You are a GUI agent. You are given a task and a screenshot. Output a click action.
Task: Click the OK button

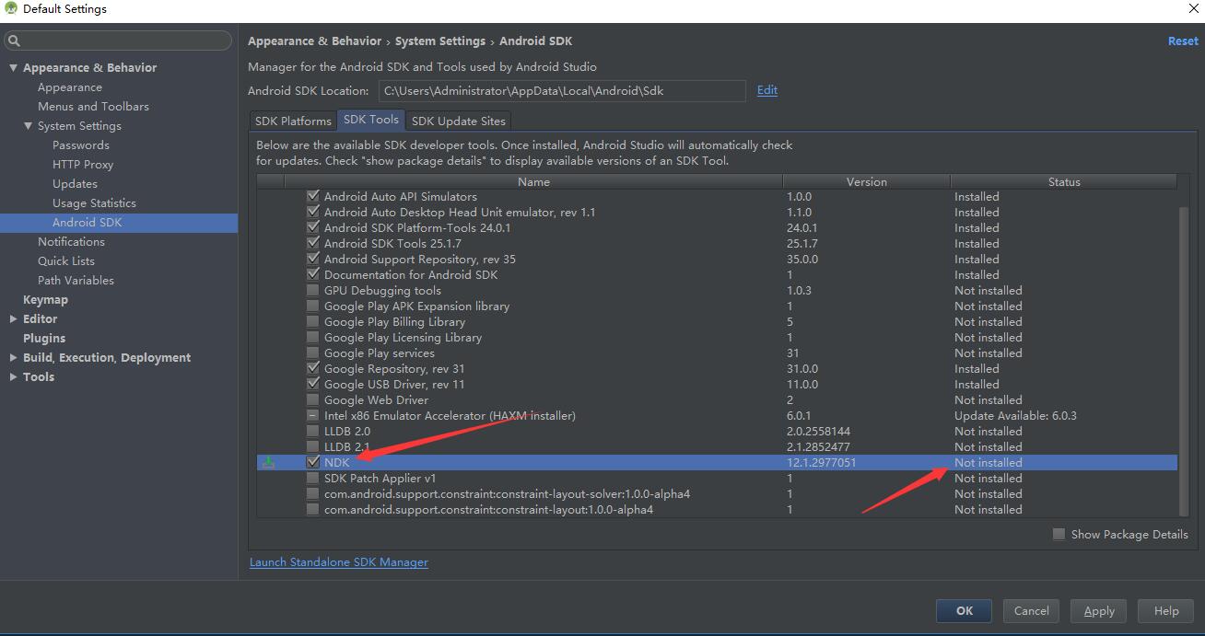click(x=964, y=610)
